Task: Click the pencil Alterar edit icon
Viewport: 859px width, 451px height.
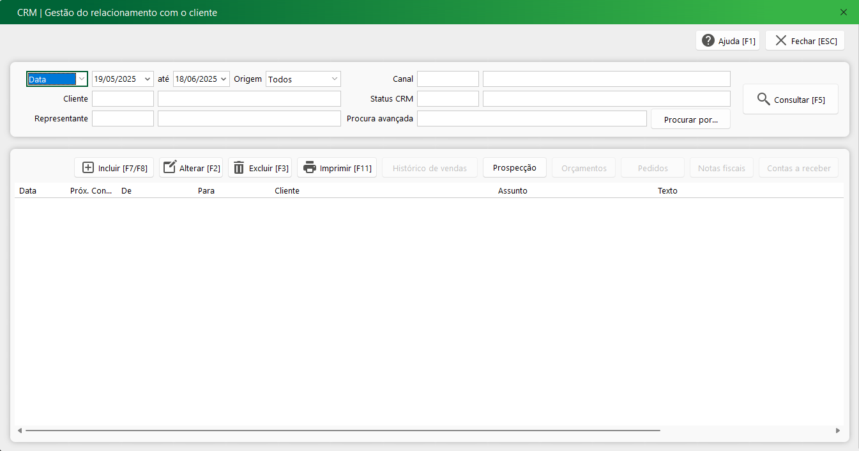Action: [170, 168]
